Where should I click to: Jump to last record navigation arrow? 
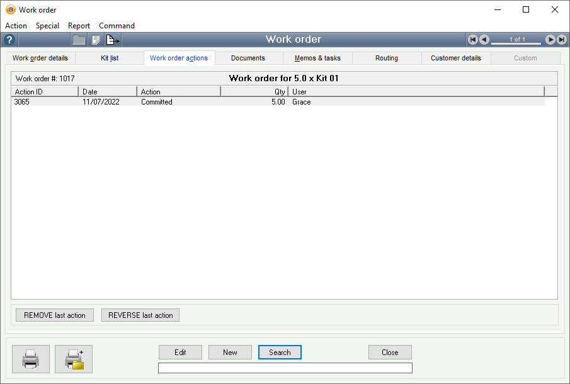(561, 40)
